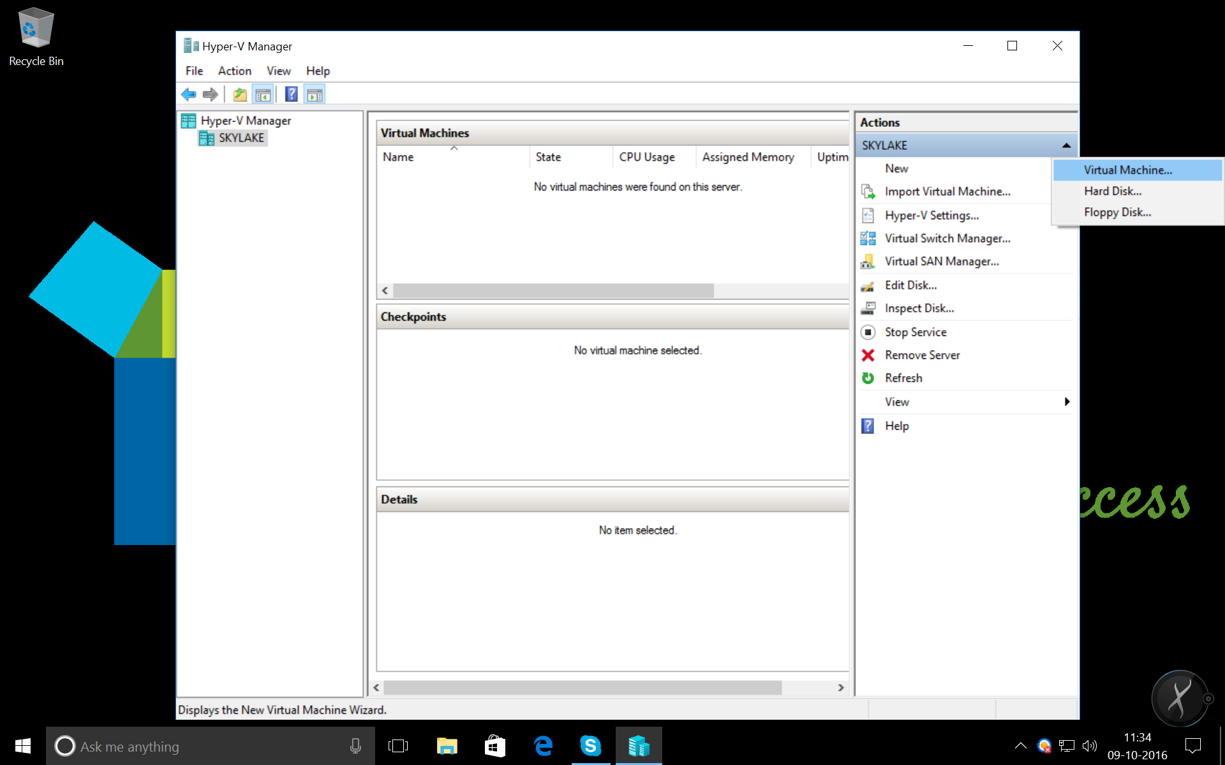1225x765 pixels.
Task: Choose Virtual Machine... from the New submenu
Action: click(1138, 170)
